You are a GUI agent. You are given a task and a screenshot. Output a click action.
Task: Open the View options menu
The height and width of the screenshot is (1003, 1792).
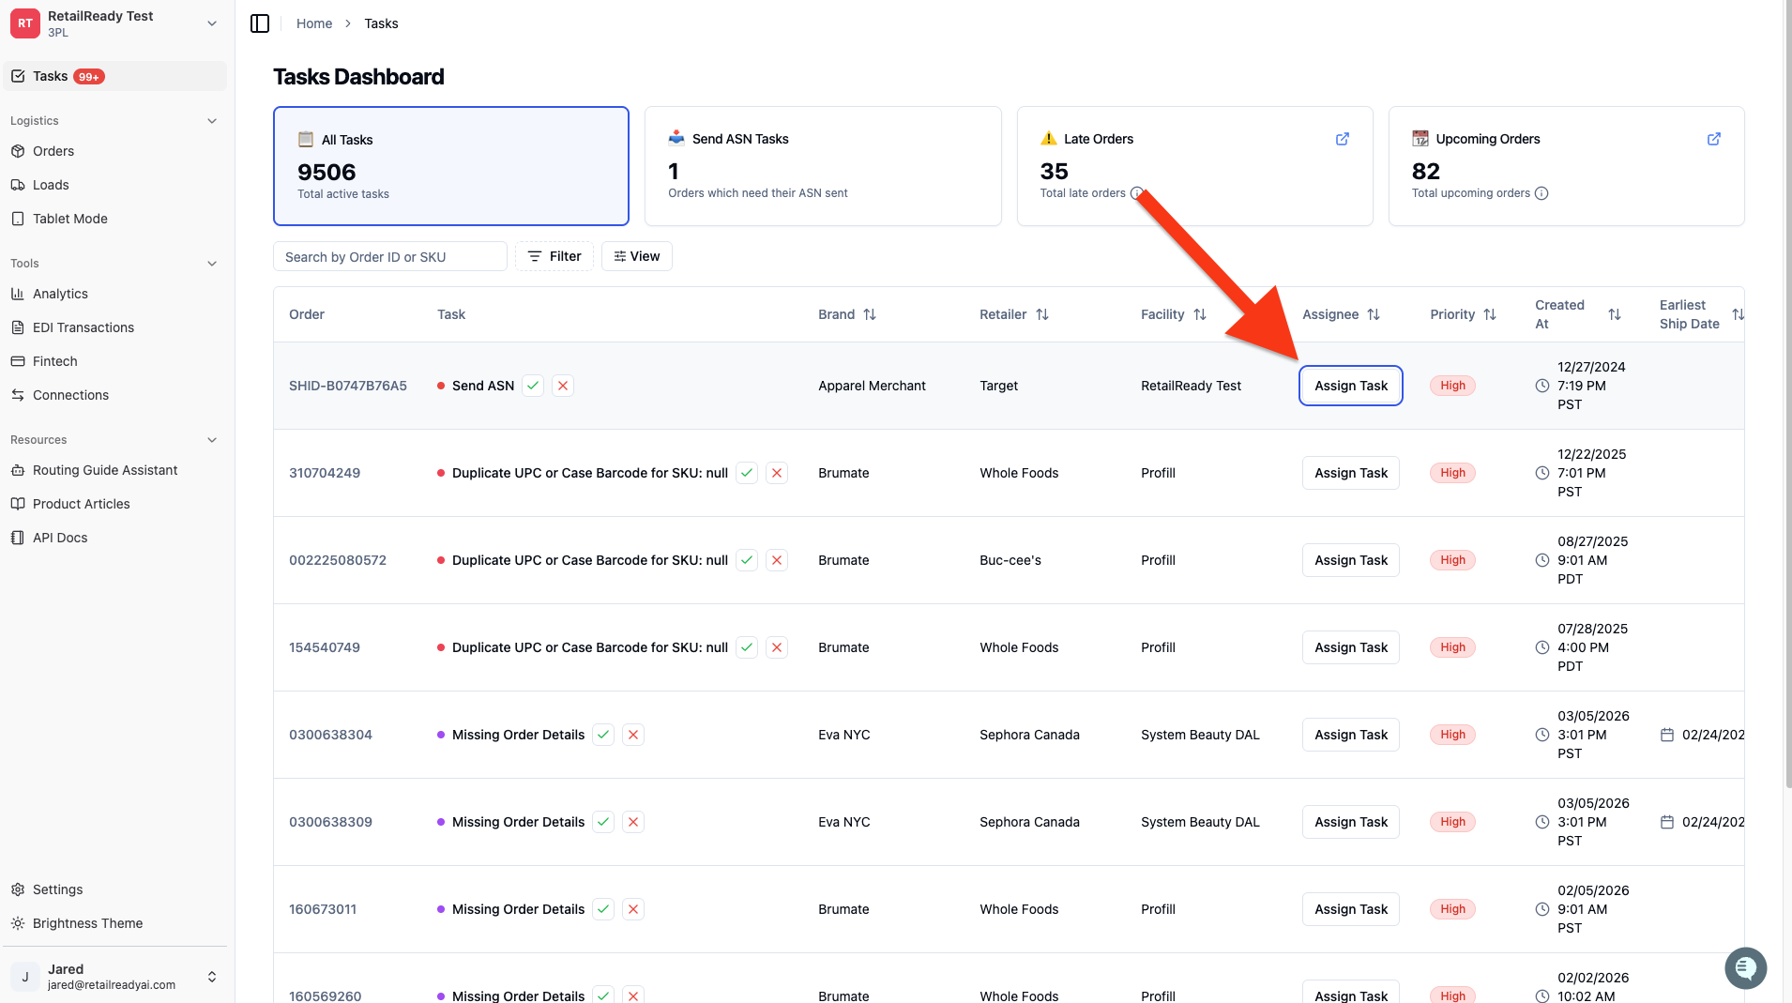tap(637, 256)
